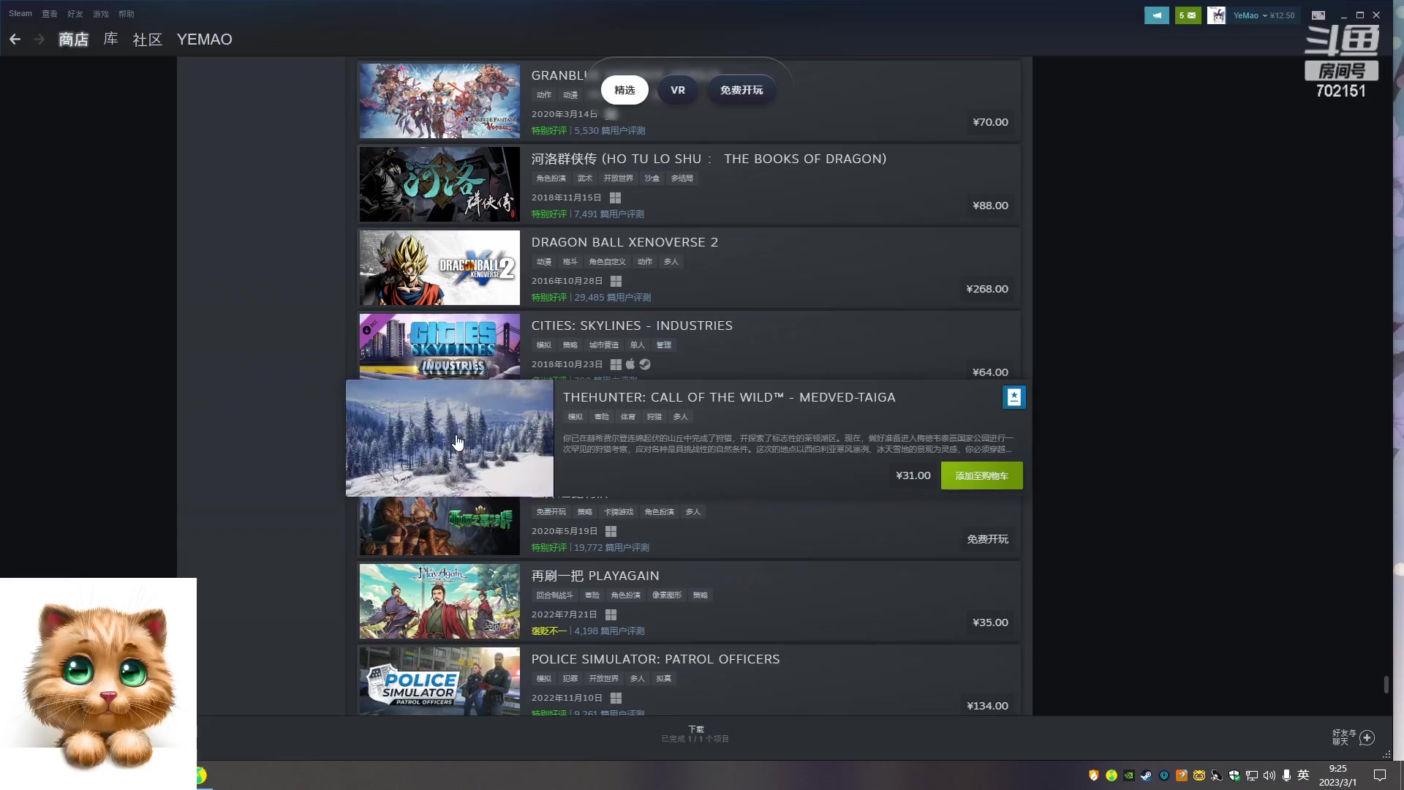Open QQ Music tray icon
Image resolution: width=1404 pixels, height=790 pixels.
coord(1111,775)
